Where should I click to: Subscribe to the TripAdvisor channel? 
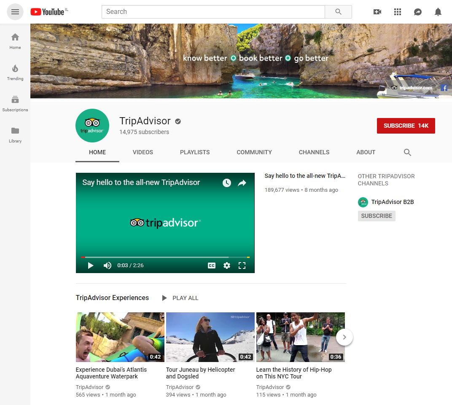point(406,126)
